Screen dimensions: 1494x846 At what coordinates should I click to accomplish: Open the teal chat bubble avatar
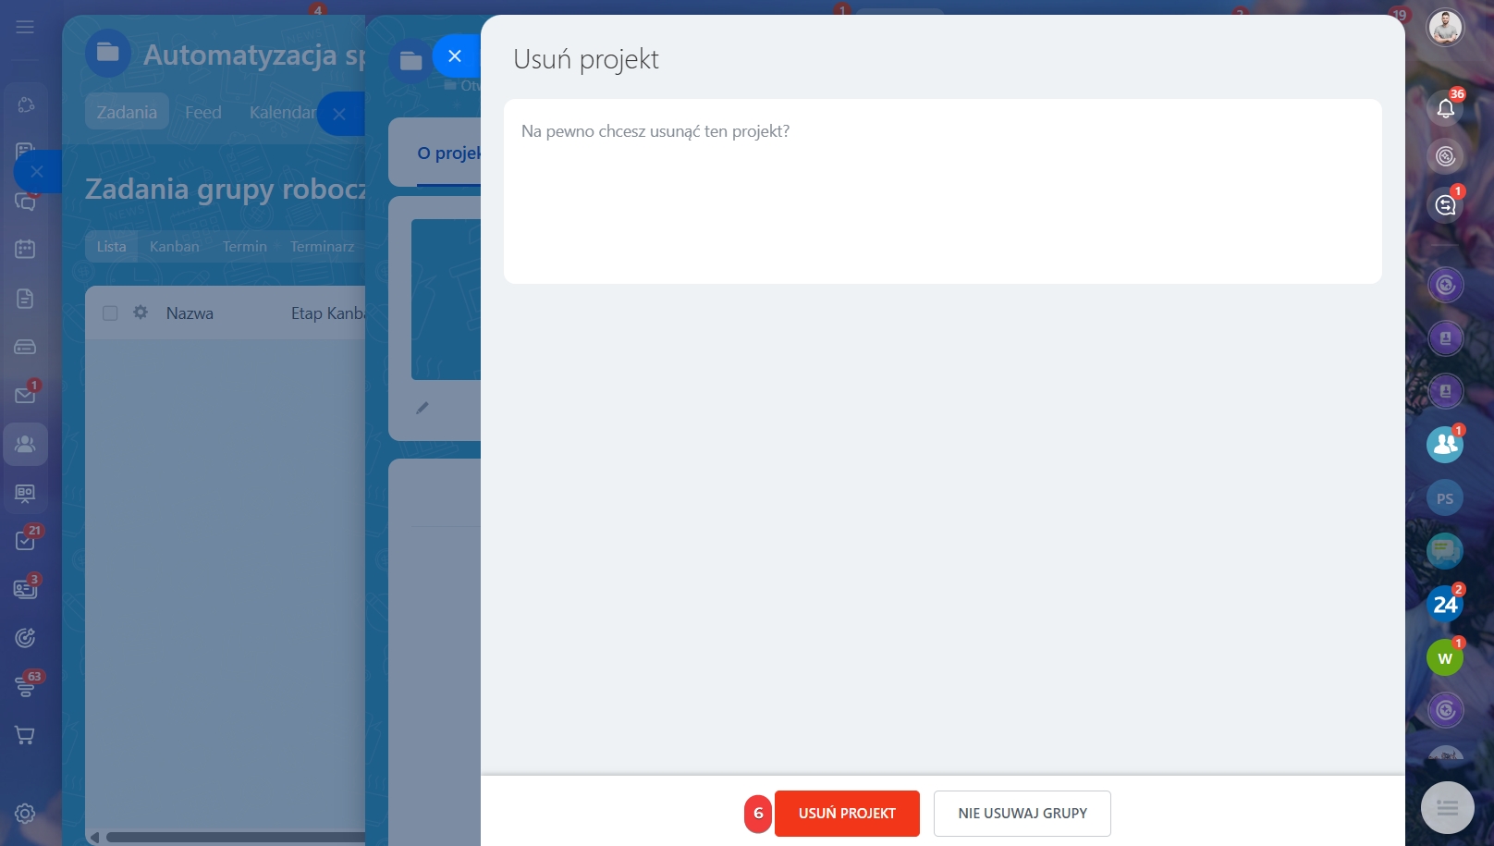click(x=1445, y=551)
